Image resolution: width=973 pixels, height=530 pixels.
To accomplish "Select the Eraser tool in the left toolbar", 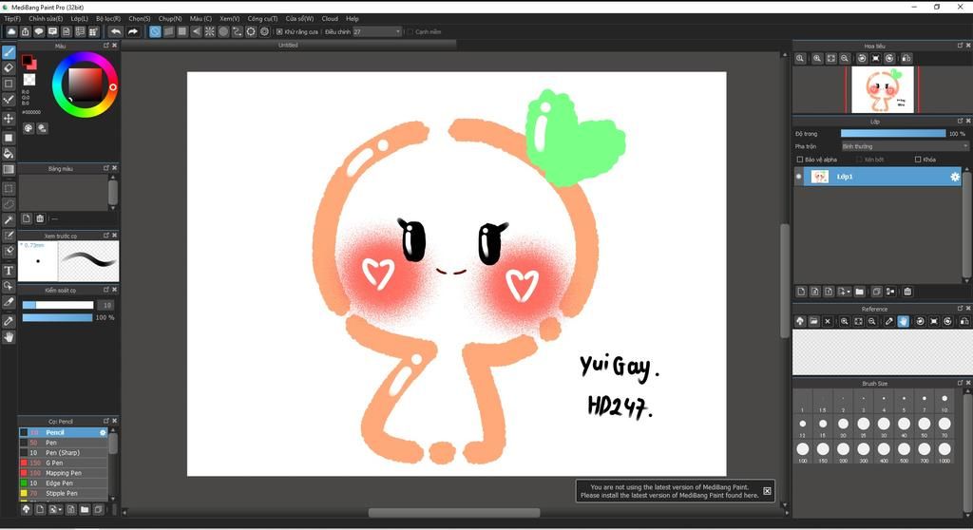I will (9, 67).
